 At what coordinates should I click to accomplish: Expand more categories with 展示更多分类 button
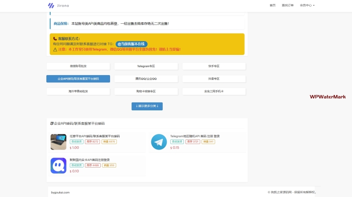pyautogui.click(x=147, y=106)
